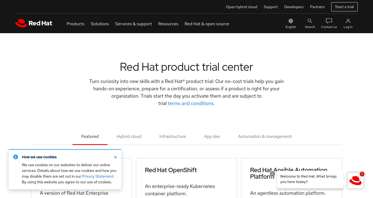
Task: Click the How we use cookies heading
Action: [x=39, y=157]
